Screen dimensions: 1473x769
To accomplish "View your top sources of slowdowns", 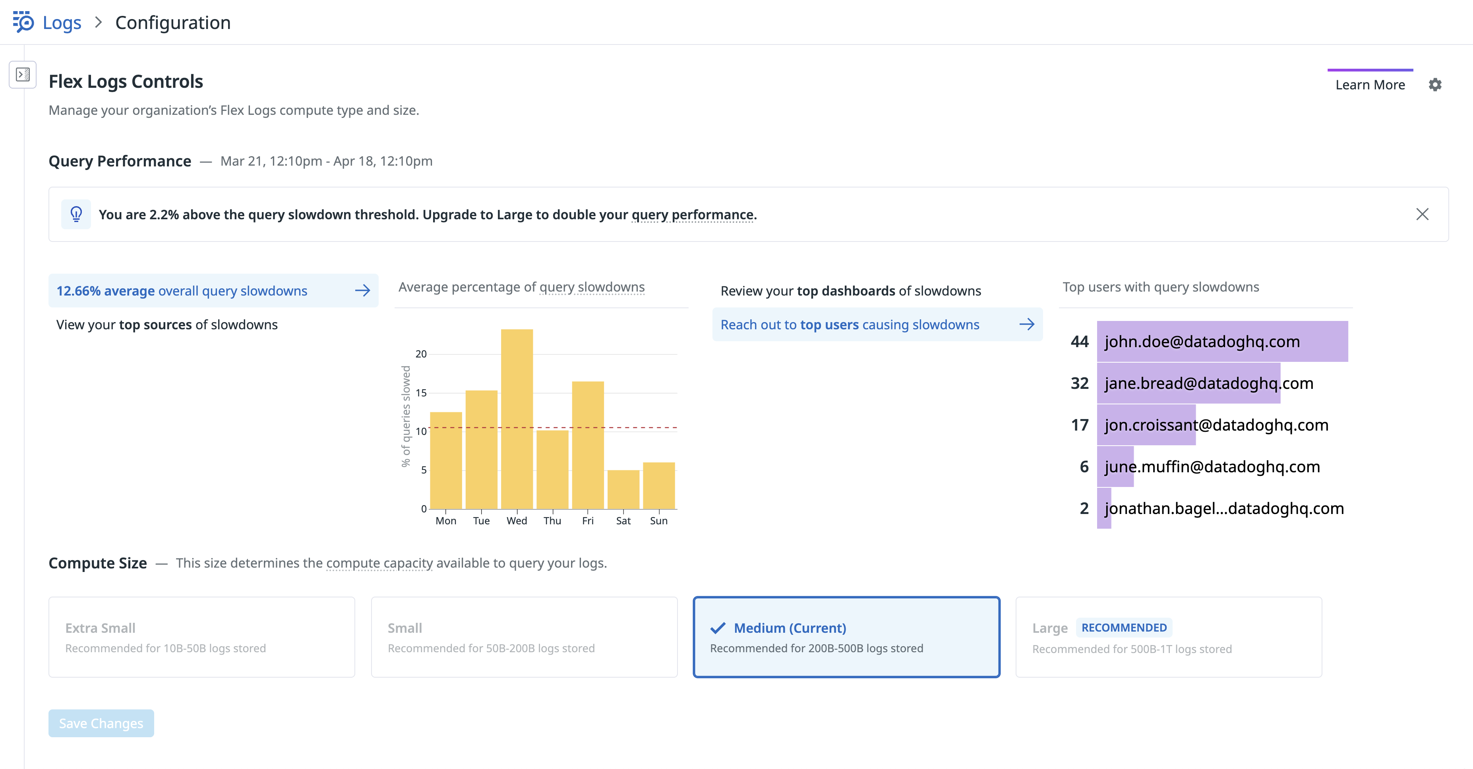I will [x=167, y=324].
